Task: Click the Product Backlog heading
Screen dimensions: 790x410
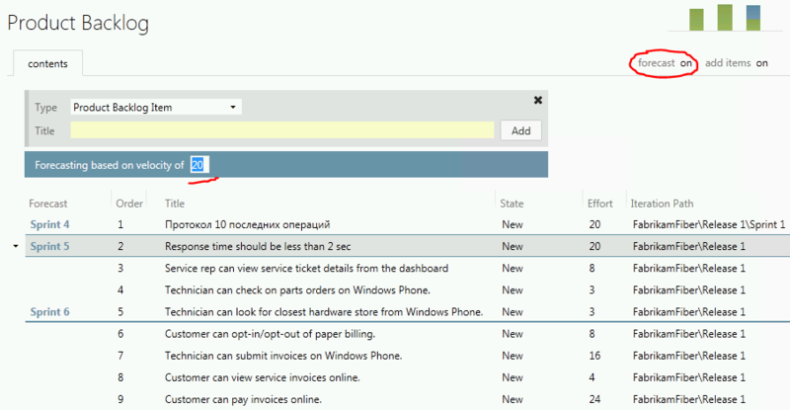Action: [78, 23]
